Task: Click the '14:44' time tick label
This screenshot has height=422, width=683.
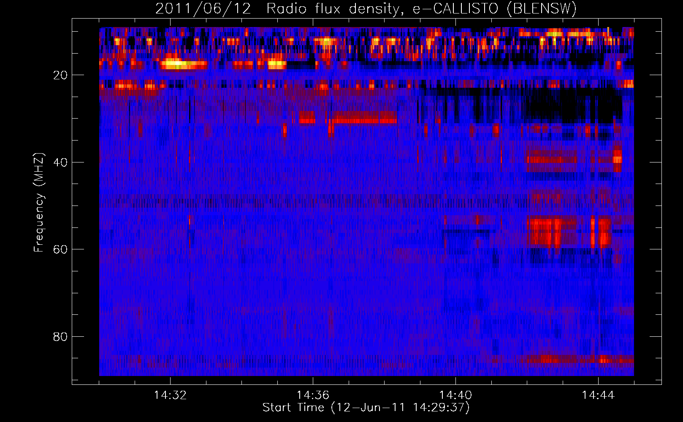Action: coord(598,395)
